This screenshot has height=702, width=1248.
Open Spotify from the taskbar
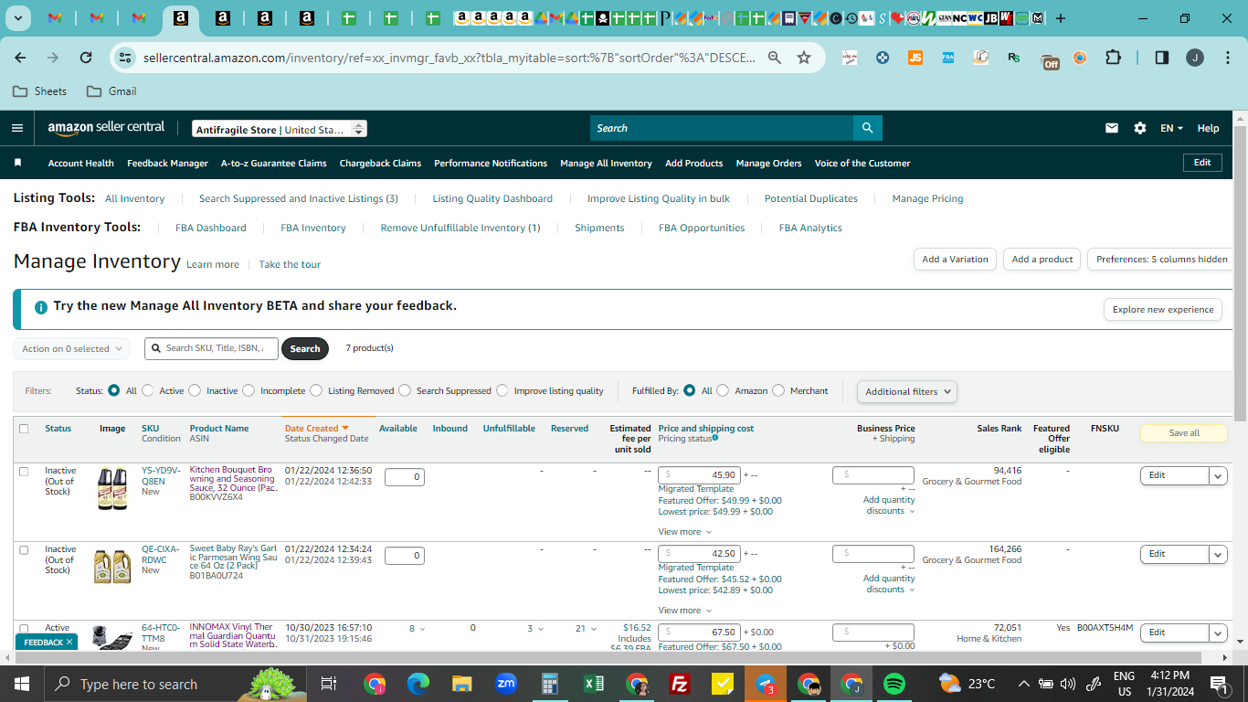coord(894,684)
